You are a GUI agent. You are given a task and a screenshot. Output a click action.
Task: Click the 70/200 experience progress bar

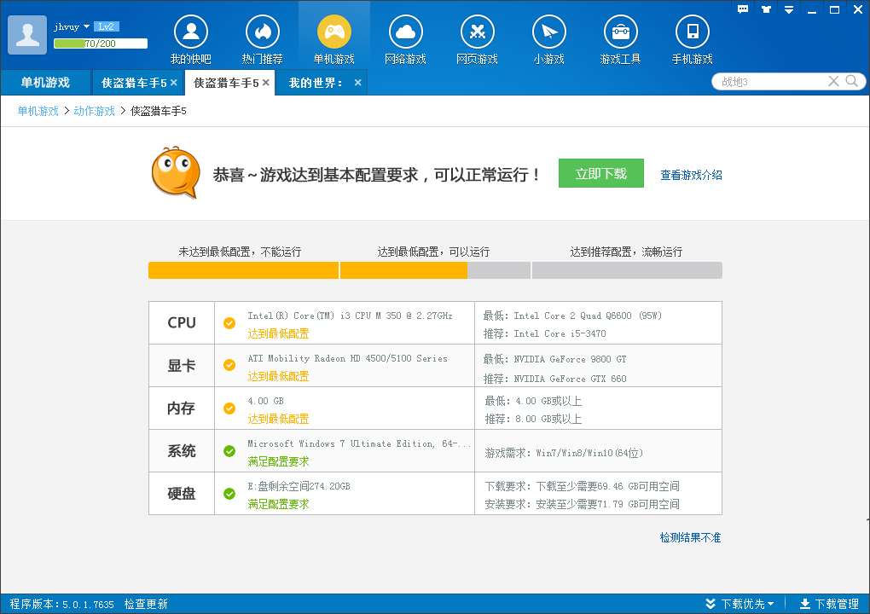101,43
